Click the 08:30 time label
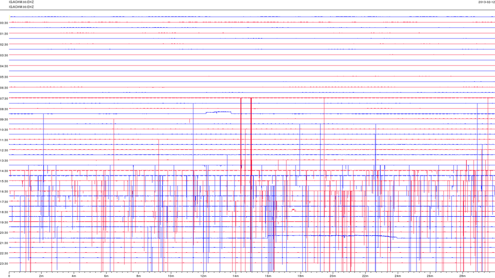The height and width of the screenshot is (278, 495). pyautogui.click(x=4, y=109)
